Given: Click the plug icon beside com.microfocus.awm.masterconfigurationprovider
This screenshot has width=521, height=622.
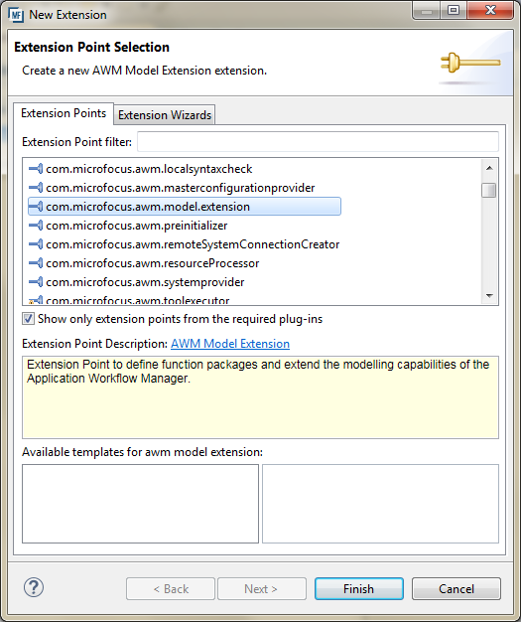Looking at the screenshot, I should pos(36,188).
